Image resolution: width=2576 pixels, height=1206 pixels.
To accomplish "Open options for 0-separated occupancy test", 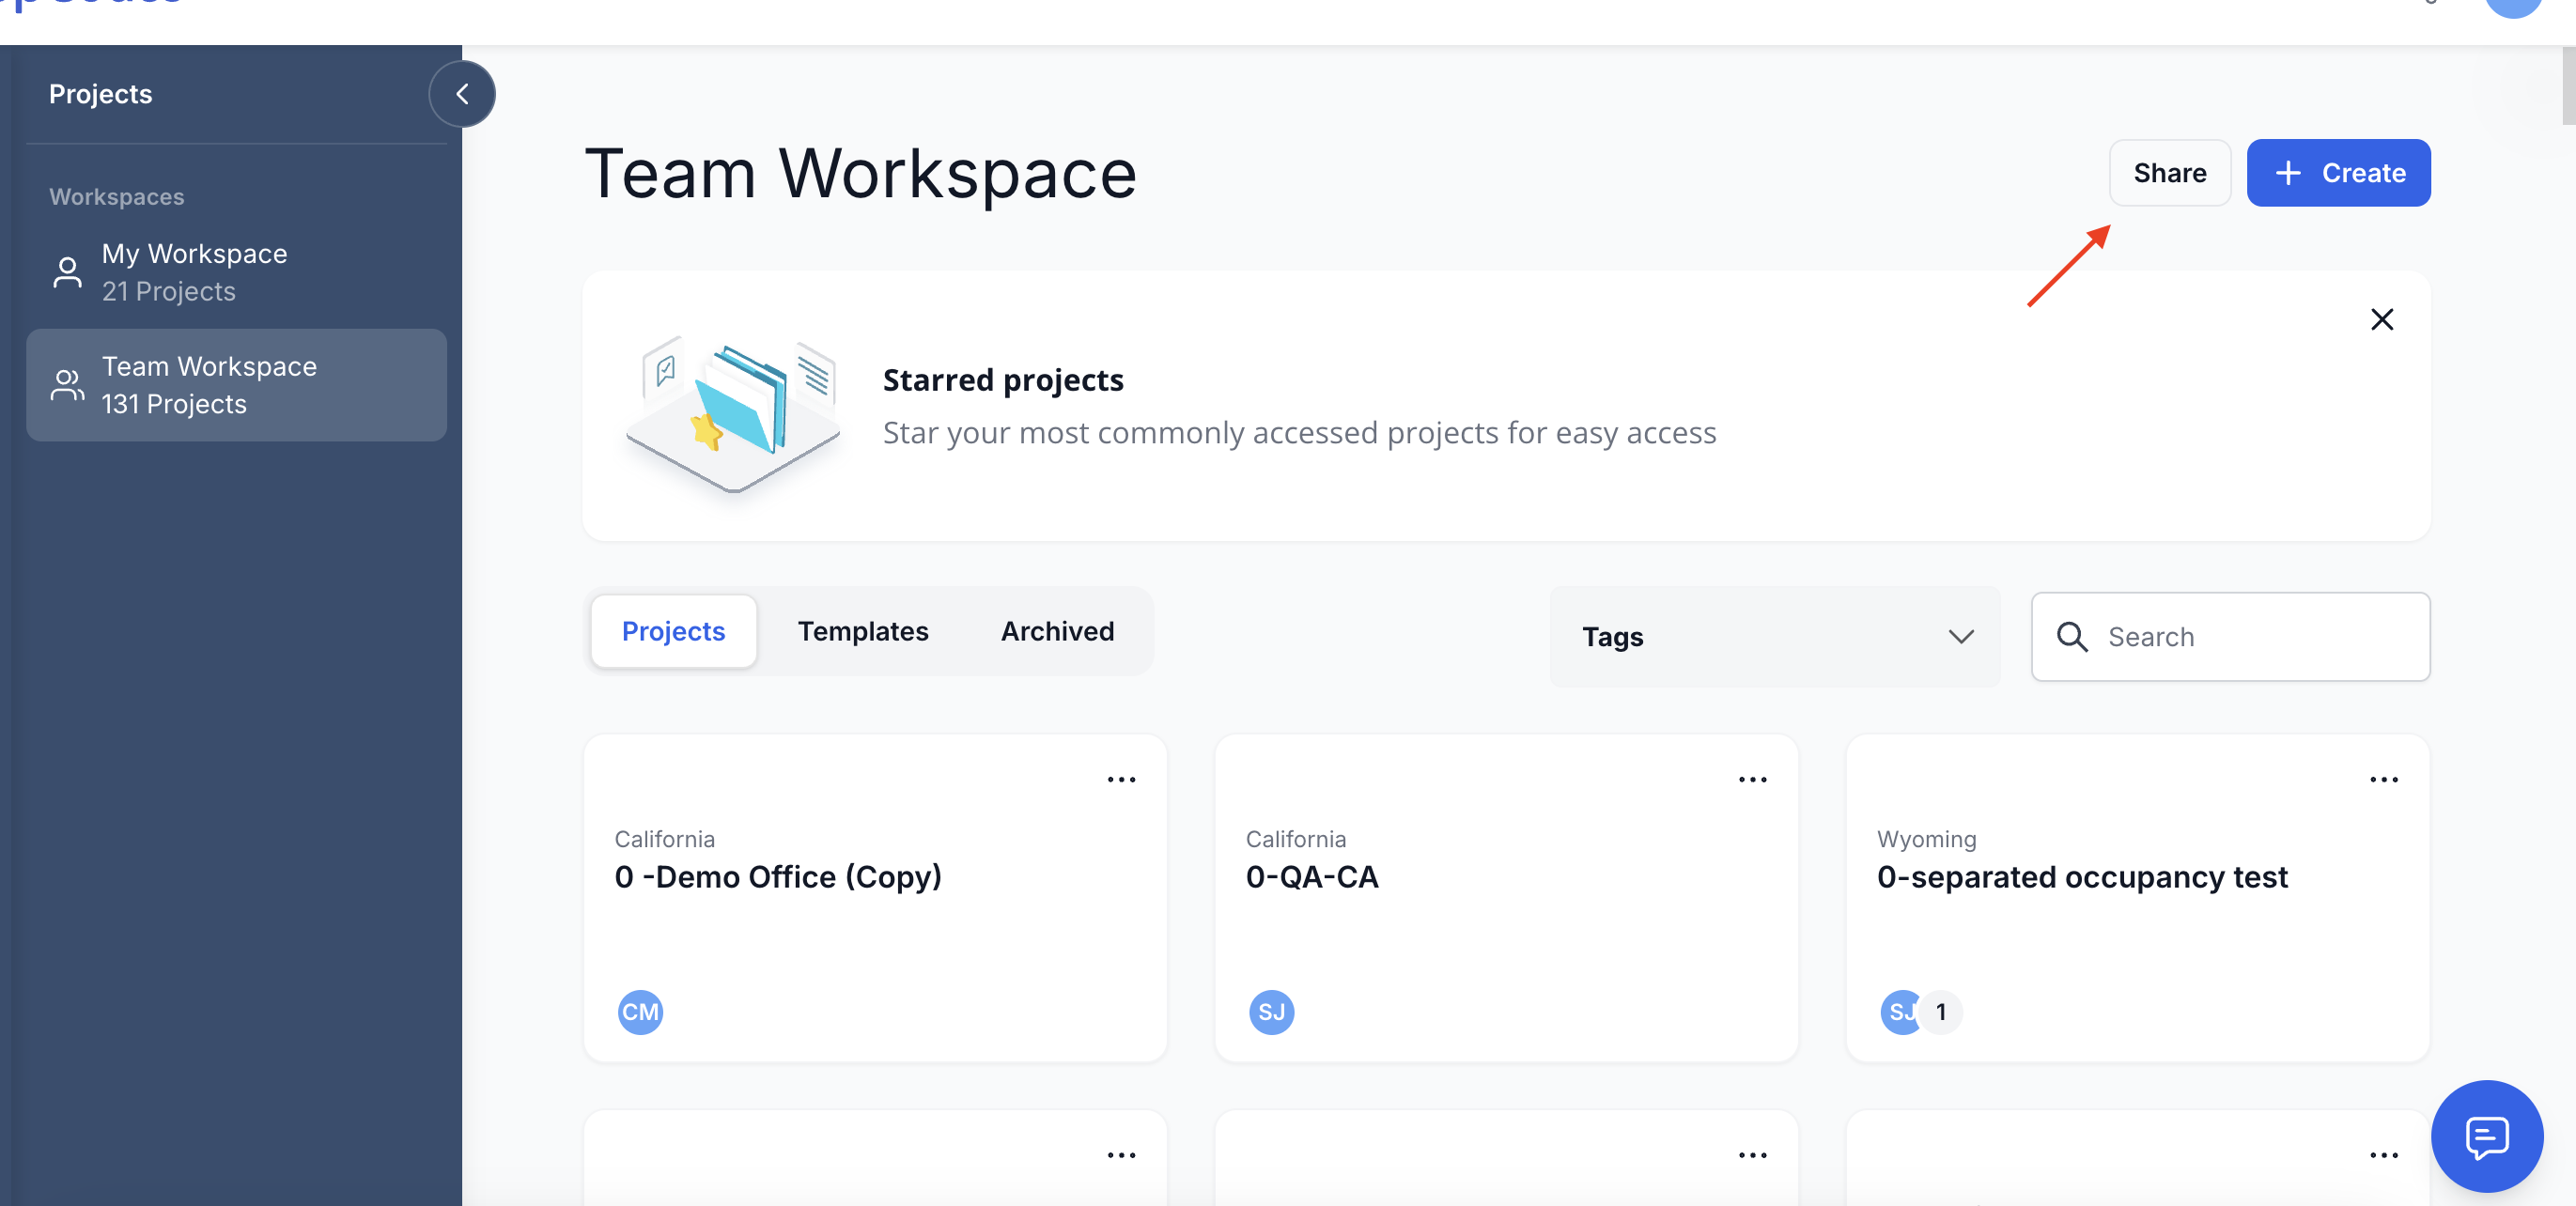I will coord(2383,779).
